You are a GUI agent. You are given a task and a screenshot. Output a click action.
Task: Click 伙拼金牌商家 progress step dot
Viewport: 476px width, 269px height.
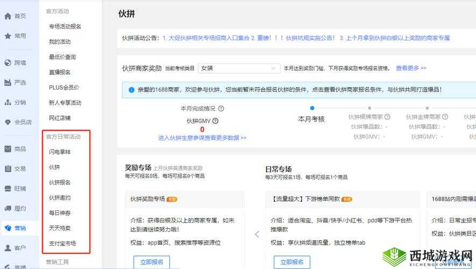(x=427, y=108)
